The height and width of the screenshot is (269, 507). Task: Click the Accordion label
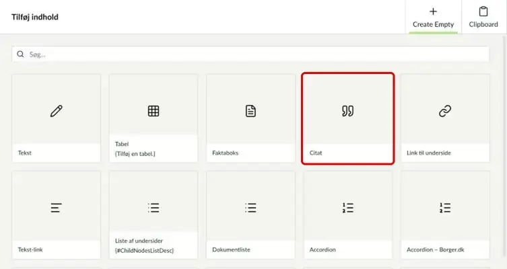tap(323, 249)
